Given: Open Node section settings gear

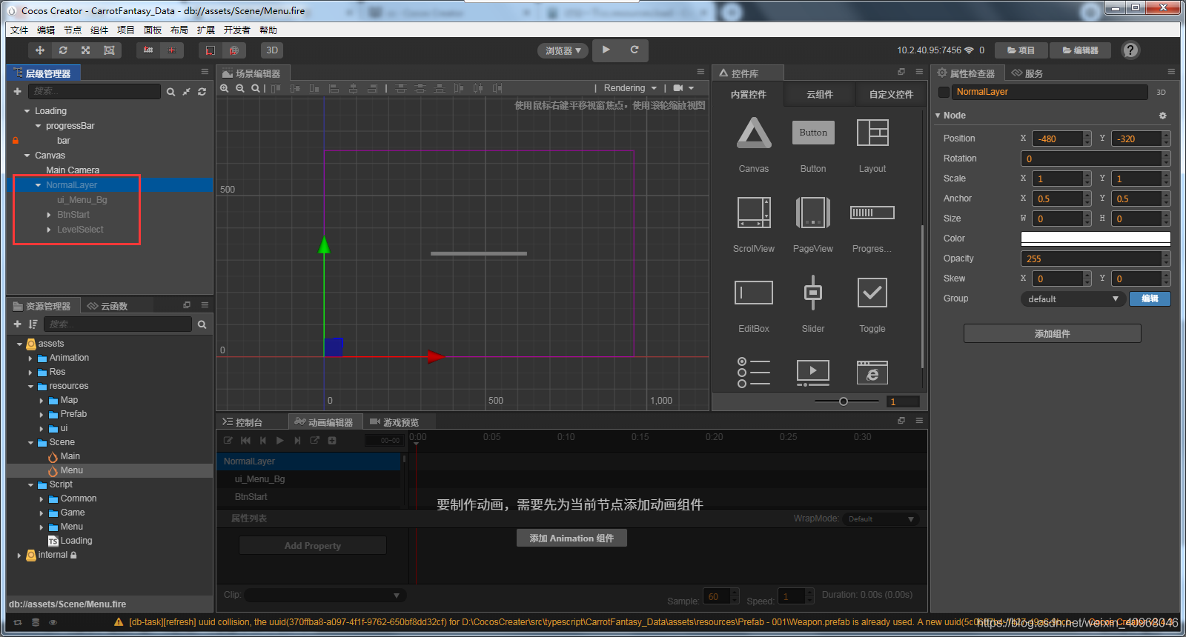Looking at the screenshot, I should pyautogui.click(x=1162, y=116).
